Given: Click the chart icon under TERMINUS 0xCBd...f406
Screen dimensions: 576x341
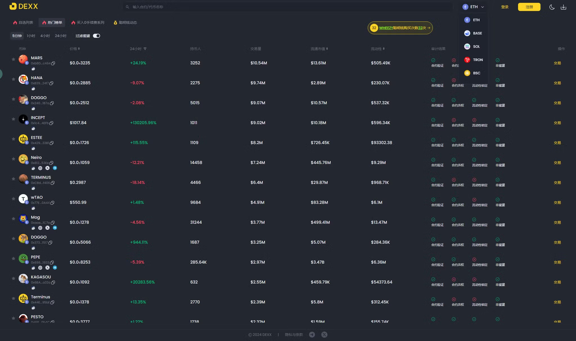Looking at the screenshot, I should point(33,188).
